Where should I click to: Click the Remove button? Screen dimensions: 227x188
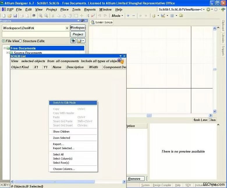pyautogui.click(x=136, y=179)
